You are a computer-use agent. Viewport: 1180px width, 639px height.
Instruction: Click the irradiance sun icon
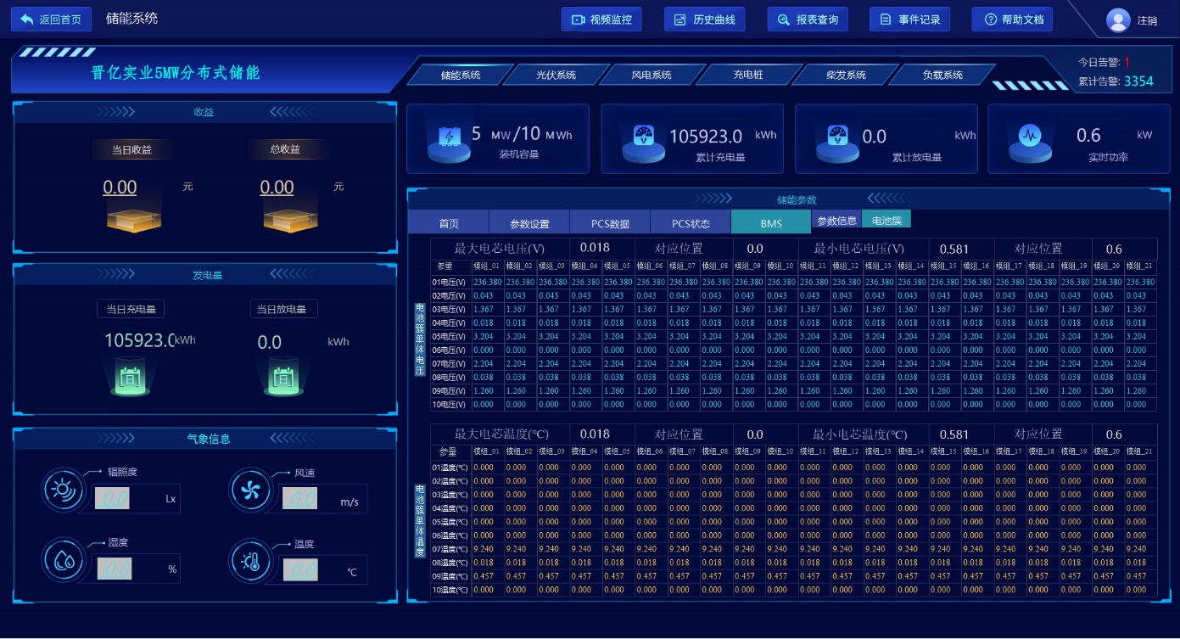click(63, 490)
